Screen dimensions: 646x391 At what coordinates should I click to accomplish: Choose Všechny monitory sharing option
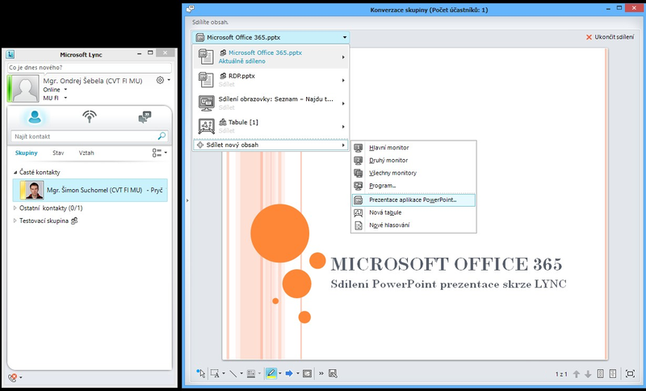(413, 173)
